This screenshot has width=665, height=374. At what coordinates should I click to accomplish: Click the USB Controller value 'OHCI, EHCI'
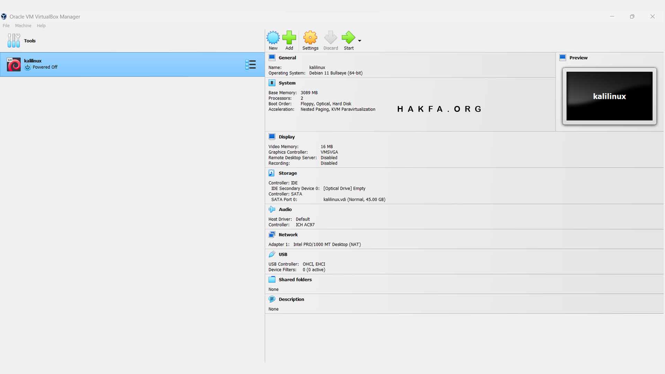(314, 264)
